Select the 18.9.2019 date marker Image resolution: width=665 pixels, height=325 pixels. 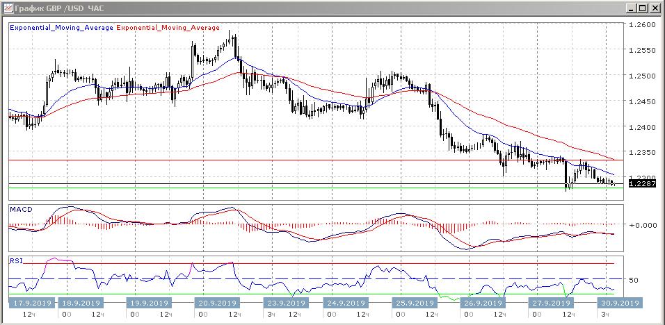(82, 303)
